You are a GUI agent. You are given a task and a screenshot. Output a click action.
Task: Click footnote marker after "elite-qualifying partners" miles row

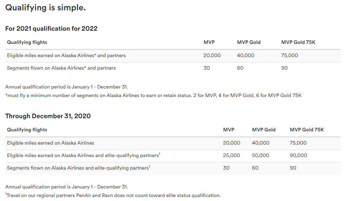coord(159,154)
